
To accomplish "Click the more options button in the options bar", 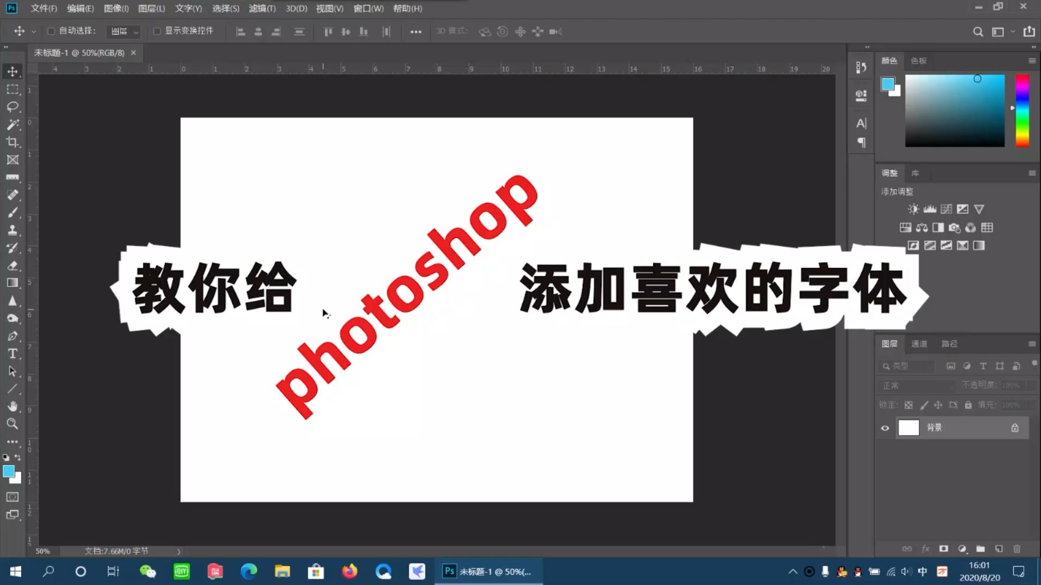I will tap(416, 31).
